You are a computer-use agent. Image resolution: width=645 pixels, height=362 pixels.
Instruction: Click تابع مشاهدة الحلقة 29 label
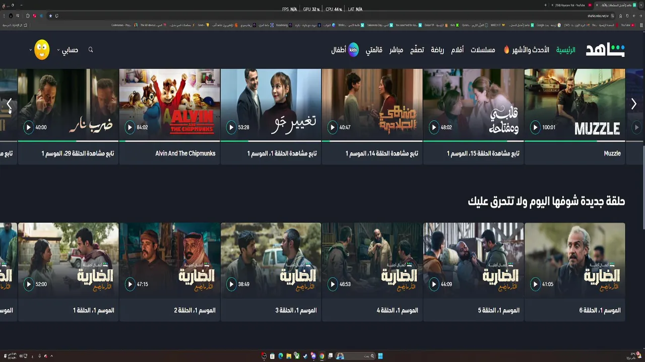(x=78, y=153)
